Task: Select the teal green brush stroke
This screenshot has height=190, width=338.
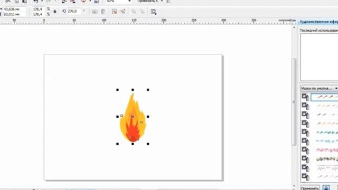Action: pyautogui.click(x=326, y=132)
